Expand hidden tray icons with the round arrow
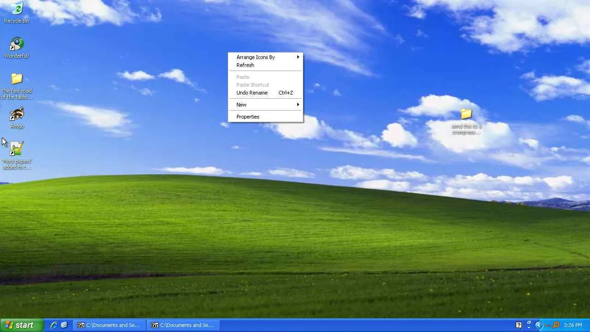590x332 pixels. click(538, 325)
